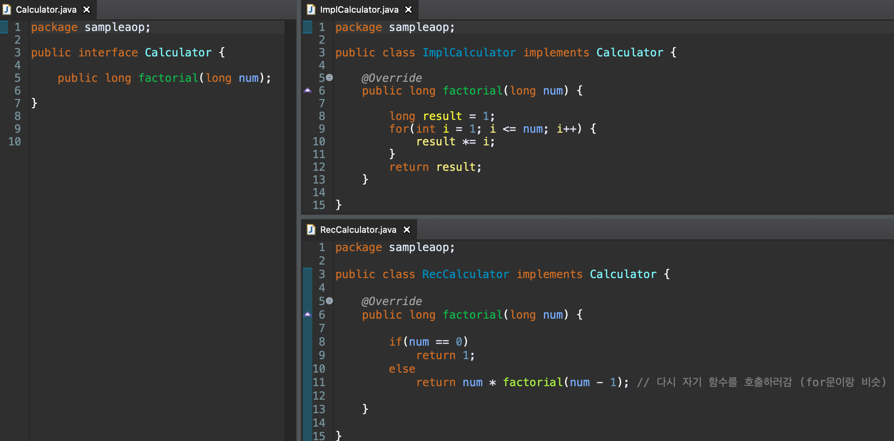
Task: Close the ImplCalculator.java editor tab
Action: tap(408, 10)
